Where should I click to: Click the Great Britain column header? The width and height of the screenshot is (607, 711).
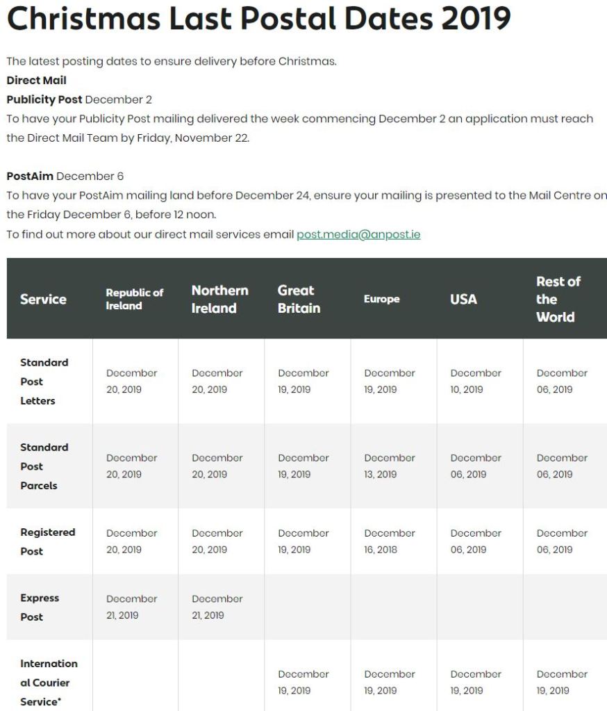click(299, 300)
